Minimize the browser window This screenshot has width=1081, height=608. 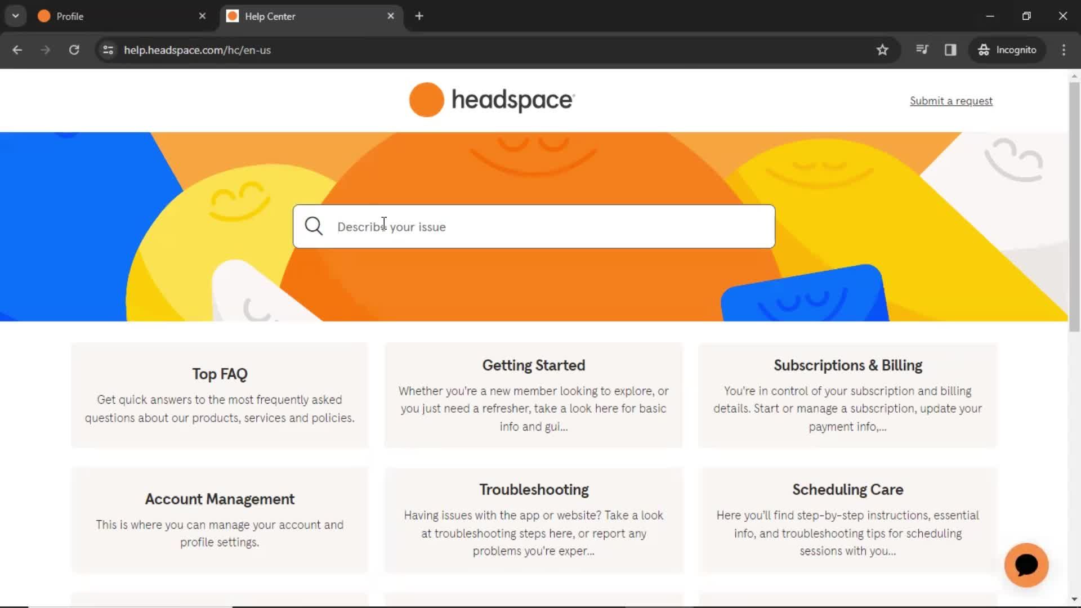tap(990, 16)
